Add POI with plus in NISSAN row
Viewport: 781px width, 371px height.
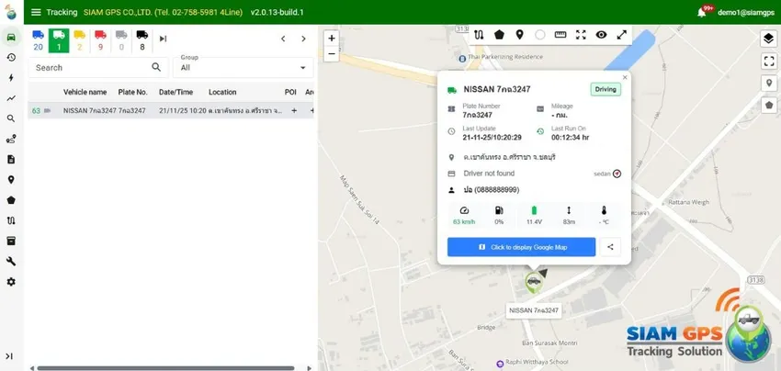coord(294,110)
